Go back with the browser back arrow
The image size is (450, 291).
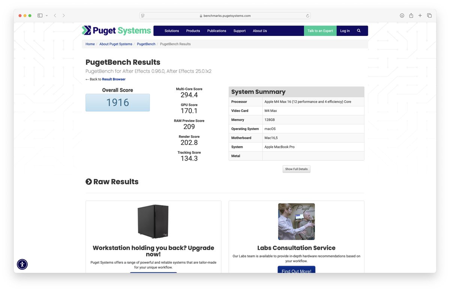[55, 16]
